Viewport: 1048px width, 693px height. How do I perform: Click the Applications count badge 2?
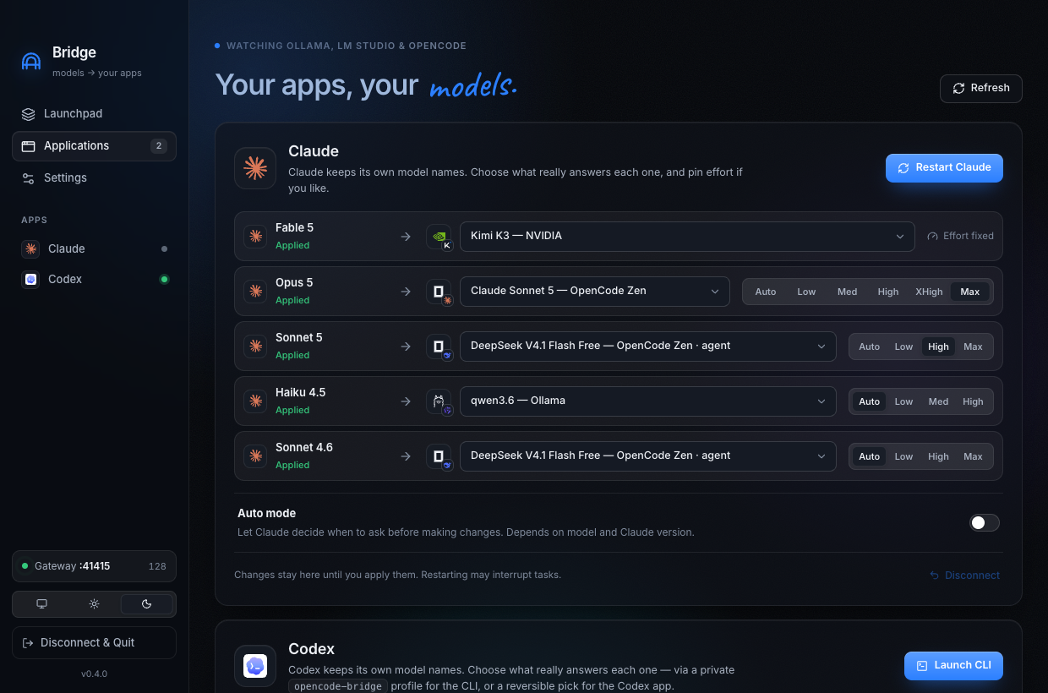[x=158, y=145]
